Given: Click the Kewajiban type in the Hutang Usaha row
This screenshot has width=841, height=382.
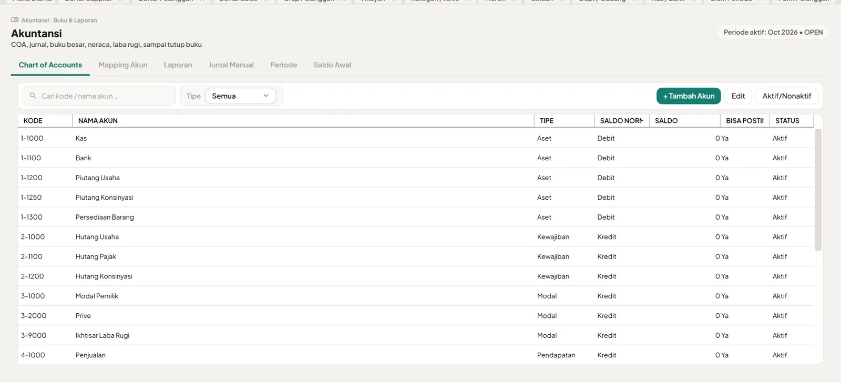Looking at the screenshot, I should point(553,237).
